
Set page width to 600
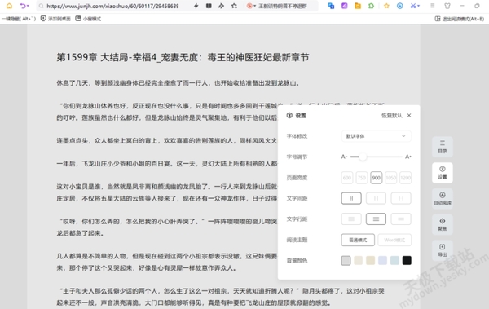(x=347, y=178)
